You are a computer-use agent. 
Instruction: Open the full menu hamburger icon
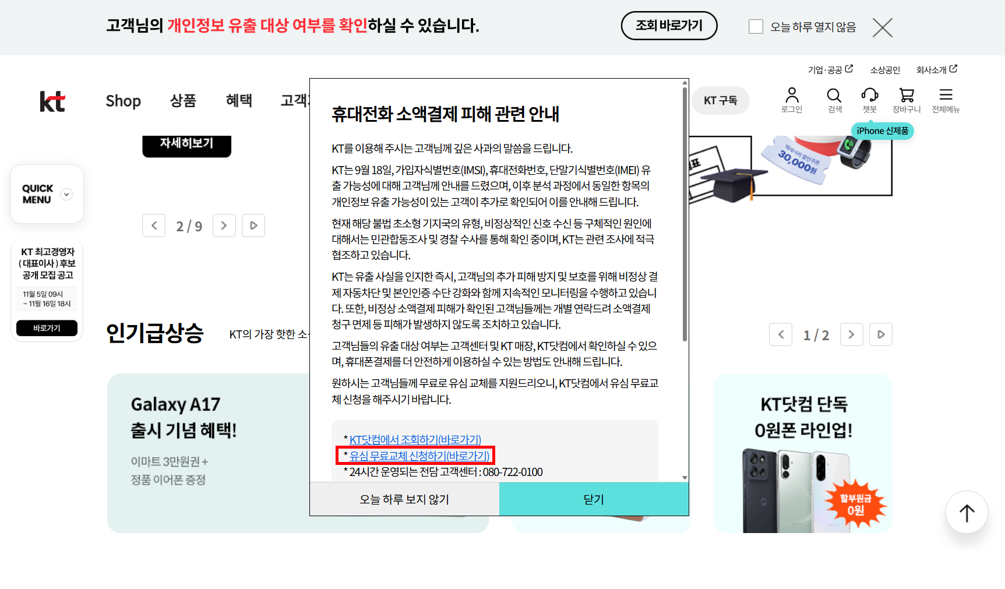click(x=946, y=100)
